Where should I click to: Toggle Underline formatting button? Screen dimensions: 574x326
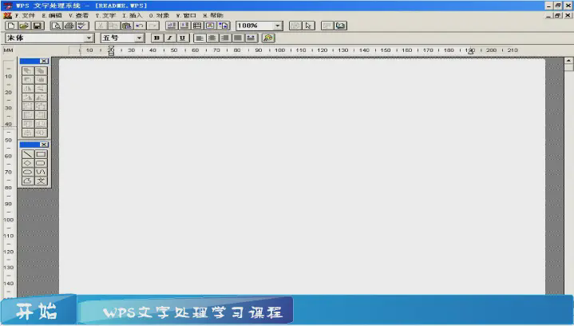[x=182, y=38]
